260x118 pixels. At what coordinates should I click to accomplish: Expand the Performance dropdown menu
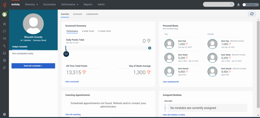point(70,4)
